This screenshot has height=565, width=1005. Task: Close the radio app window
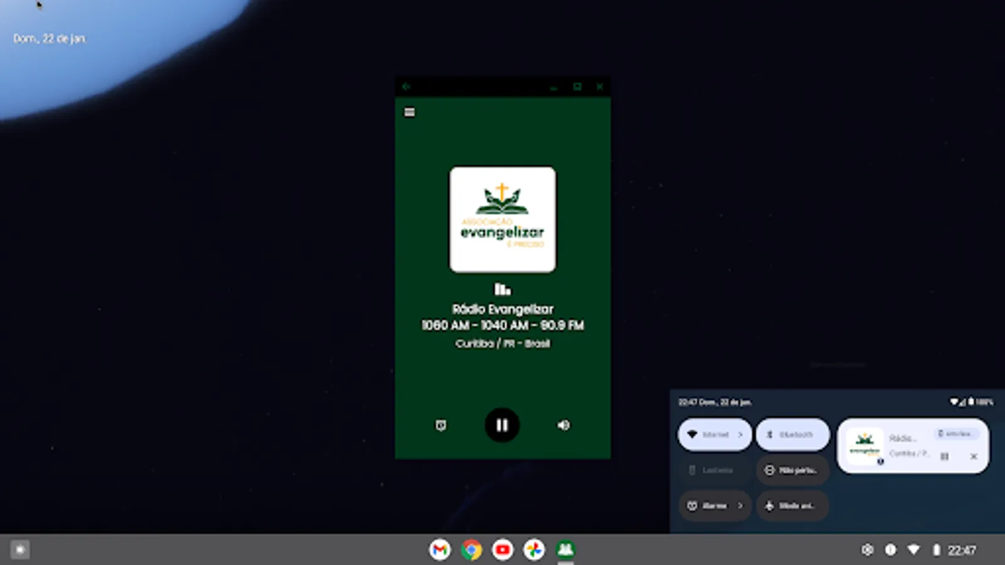[x=600, y=87]
